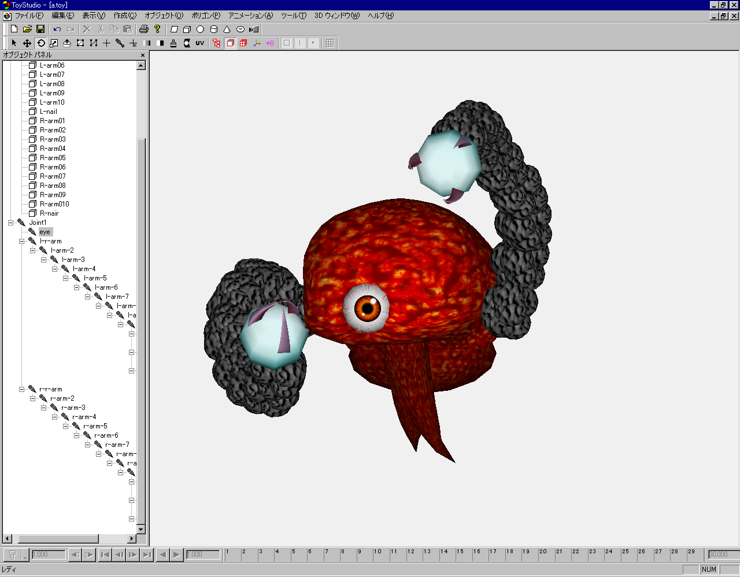Collapse the r-r-arm bone branch
This screenshot has height=577, width=740.
(21, 389)
